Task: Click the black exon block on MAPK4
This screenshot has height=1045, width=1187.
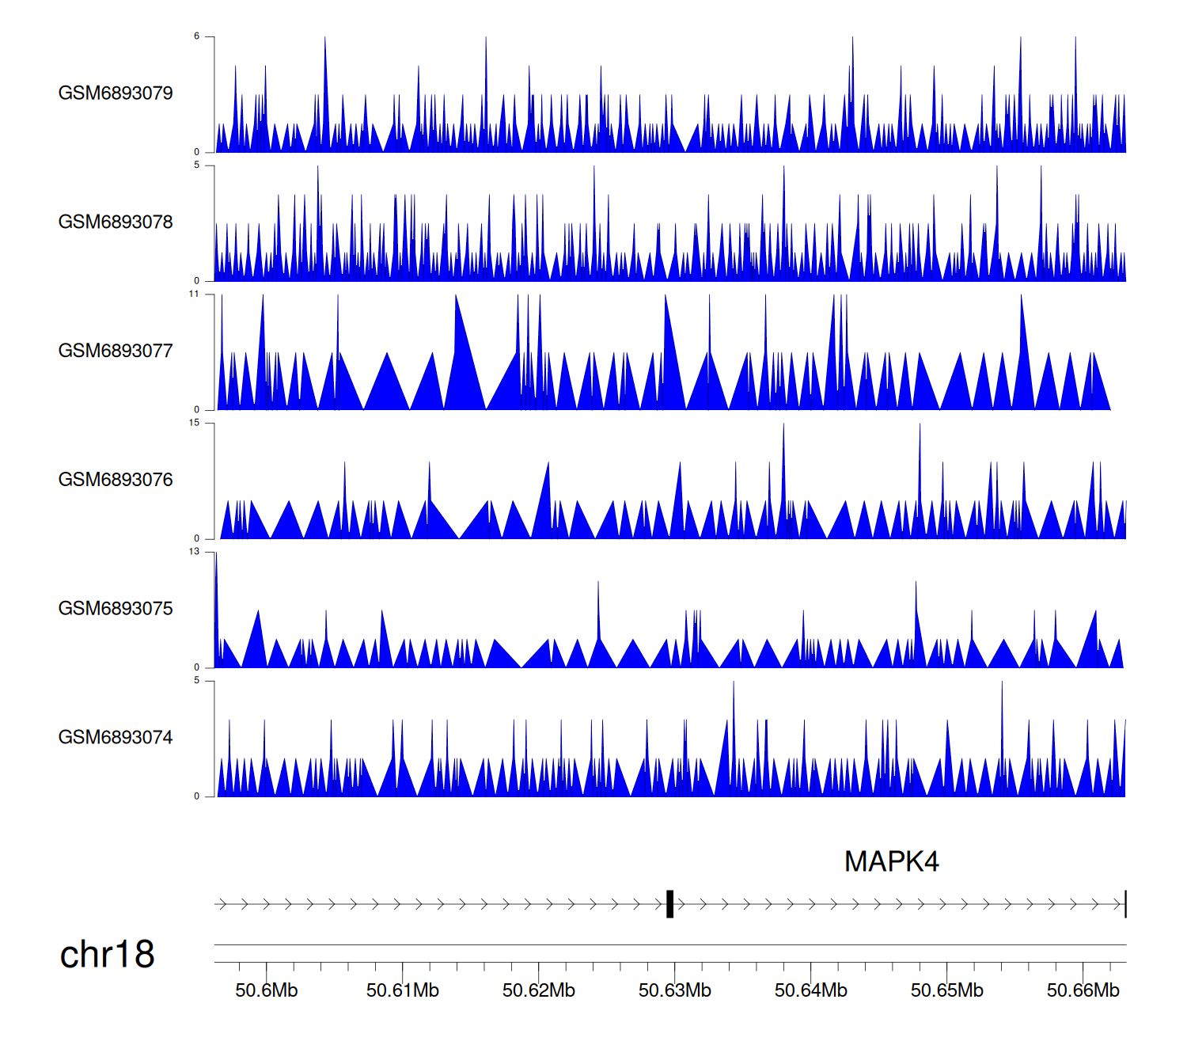Action: coord(669,903)
